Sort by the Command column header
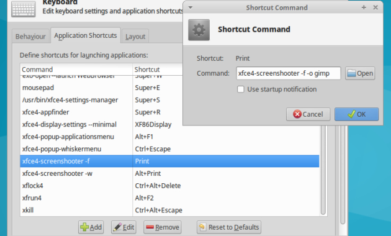 [76, 70]
